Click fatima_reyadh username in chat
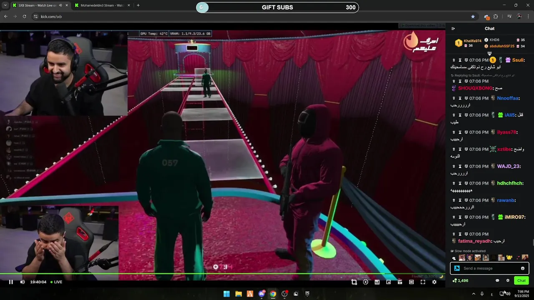 (475, 241)
